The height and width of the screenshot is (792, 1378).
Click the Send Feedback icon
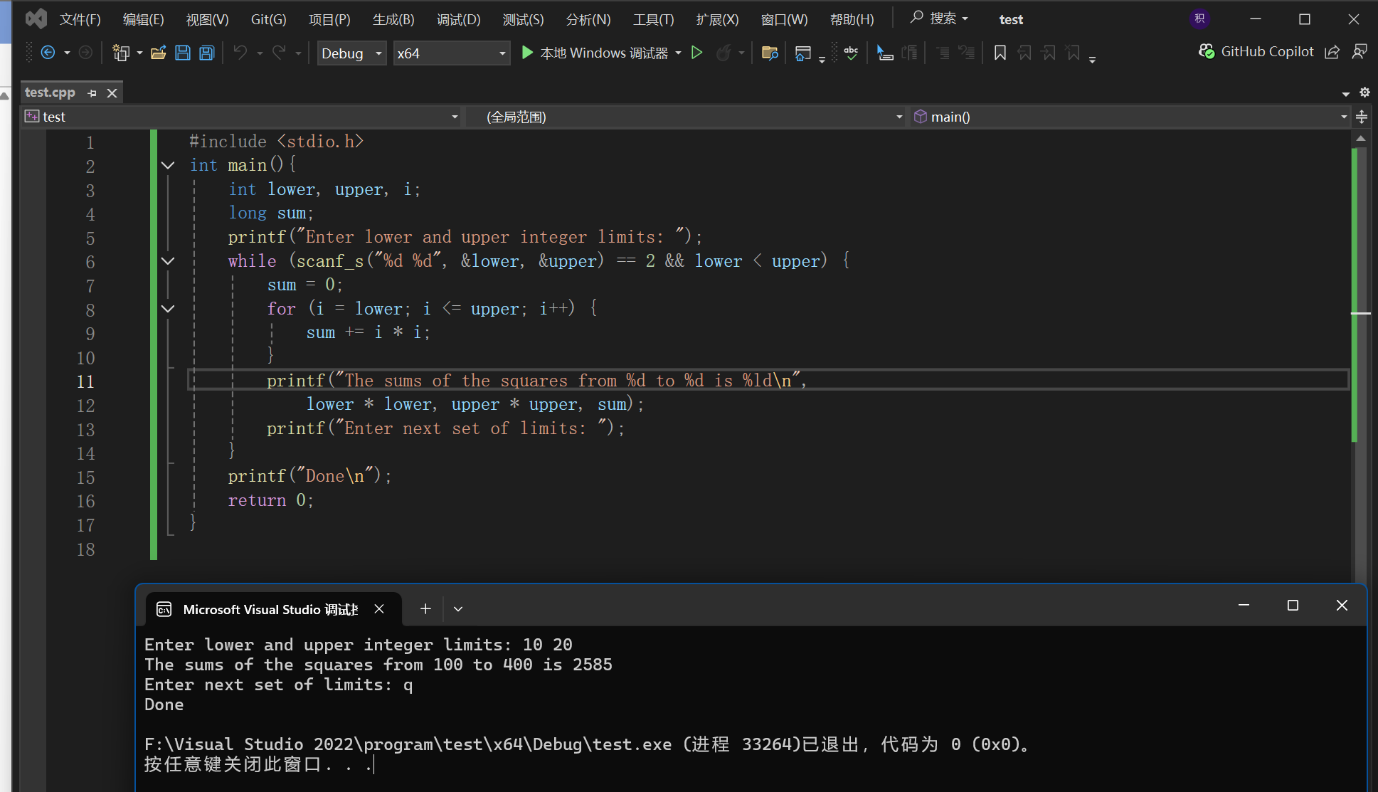pos(1359,52)
